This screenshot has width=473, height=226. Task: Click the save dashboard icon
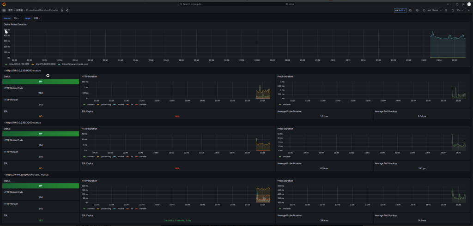pyautogui.click(x=411, y=10)
